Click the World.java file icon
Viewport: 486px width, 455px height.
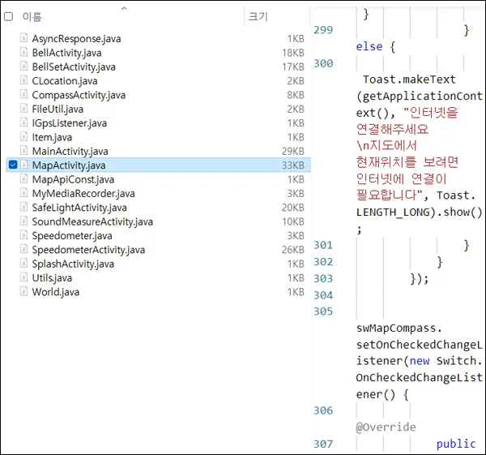coord(23,291)
